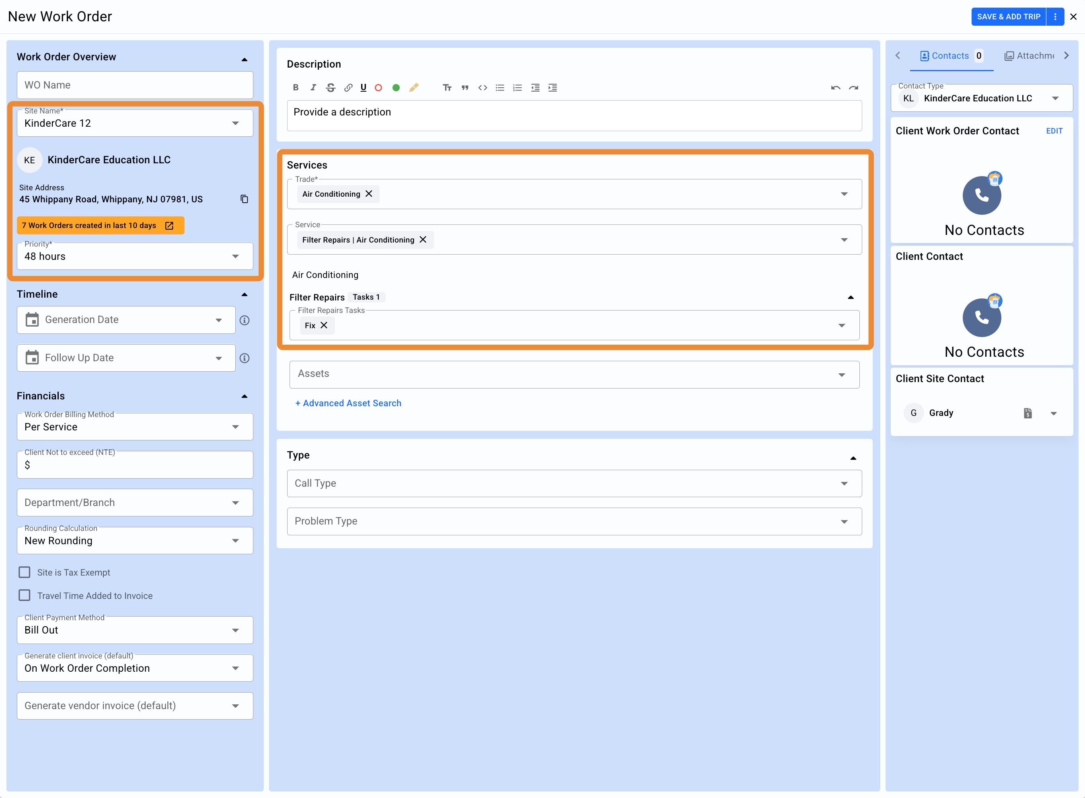Insert a link using the toolbar icon
This screenshot has width=1085, height=798.
tap(348, 87)
